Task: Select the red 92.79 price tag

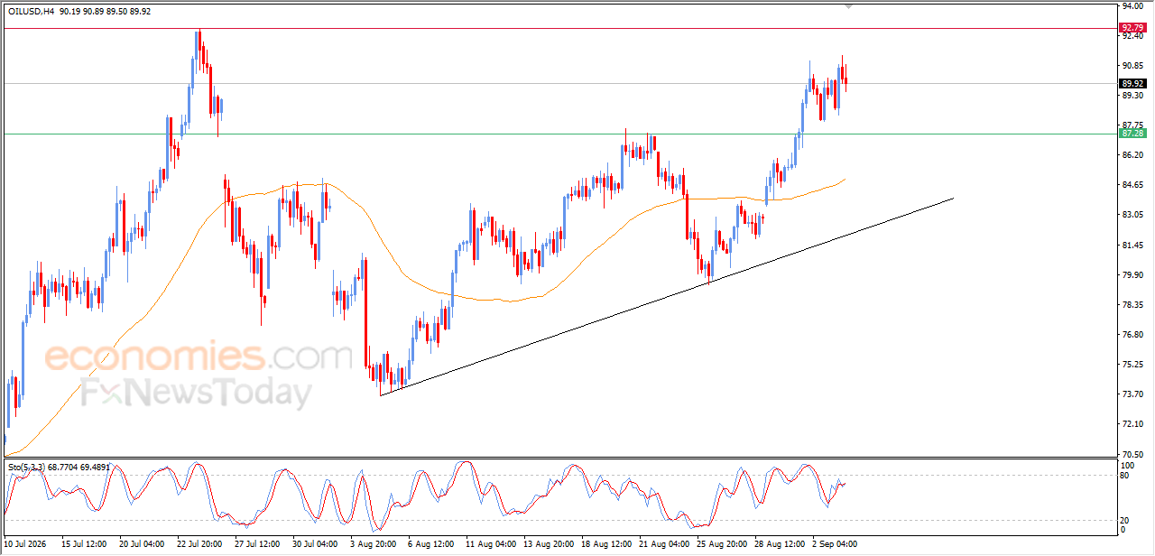Action: pyautogui.click(x=1132, y=28)
